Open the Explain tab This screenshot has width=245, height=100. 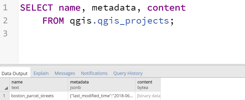pos(41,73)
